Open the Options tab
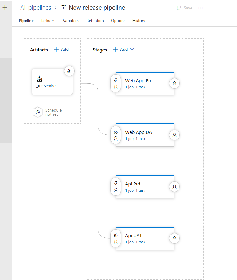 (118, 21)
